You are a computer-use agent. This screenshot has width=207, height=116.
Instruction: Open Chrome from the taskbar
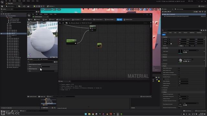(x=93, y=114)
